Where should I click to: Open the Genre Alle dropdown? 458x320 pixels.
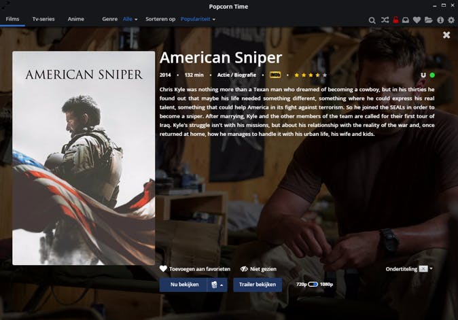pyautogui.click(x=130, y=19)
